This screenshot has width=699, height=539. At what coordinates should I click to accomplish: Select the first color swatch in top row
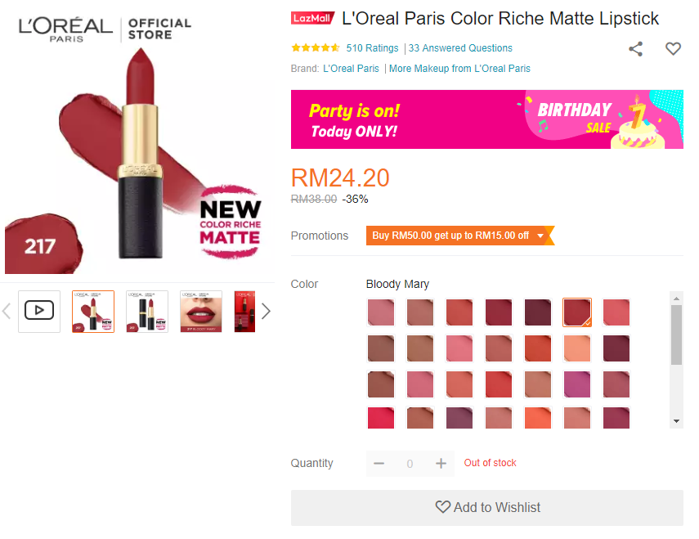coord(380,312)
